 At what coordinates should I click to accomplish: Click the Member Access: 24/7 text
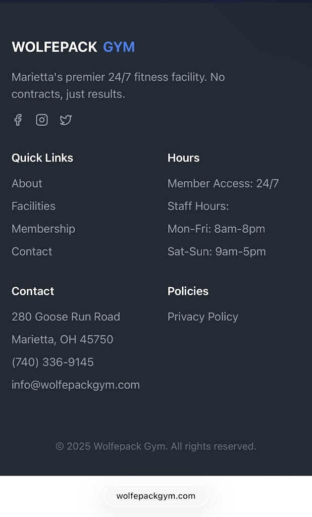[223, 183]
